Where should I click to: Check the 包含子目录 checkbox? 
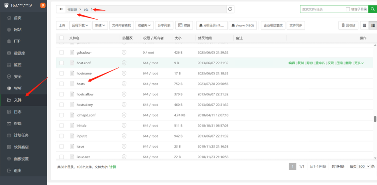point(348,9)
